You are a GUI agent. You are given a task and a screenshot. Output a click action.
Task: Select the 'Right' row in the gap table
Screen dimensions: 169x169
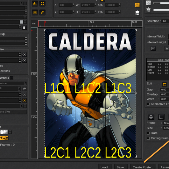[158, 73]
